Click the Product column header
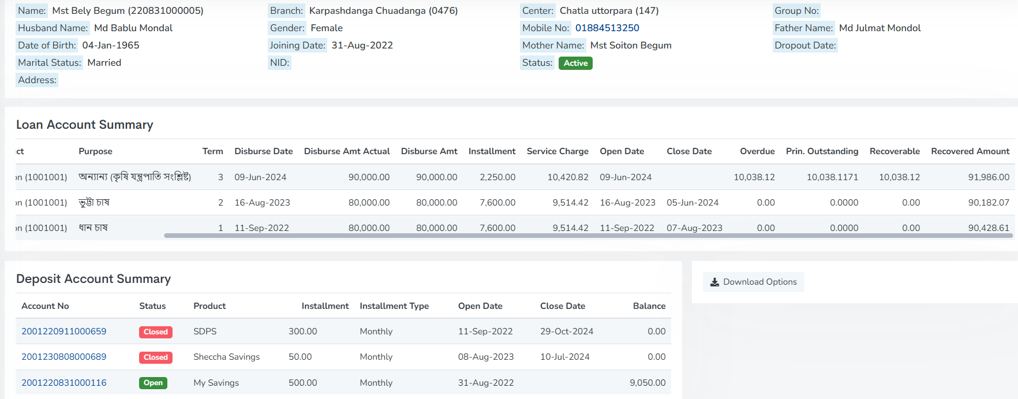 pyautogui.click(x=209, y=306)
